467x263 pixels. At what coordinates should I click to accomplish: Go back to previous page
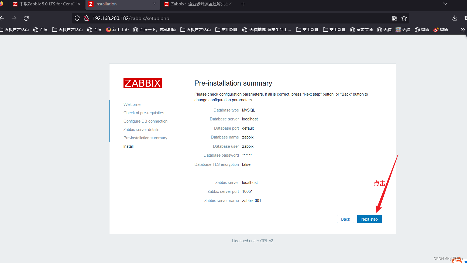pos(2,18)
